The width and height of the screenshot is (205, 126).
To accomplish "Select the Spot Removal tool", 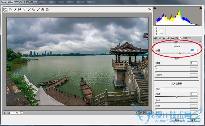I will 29,10.
